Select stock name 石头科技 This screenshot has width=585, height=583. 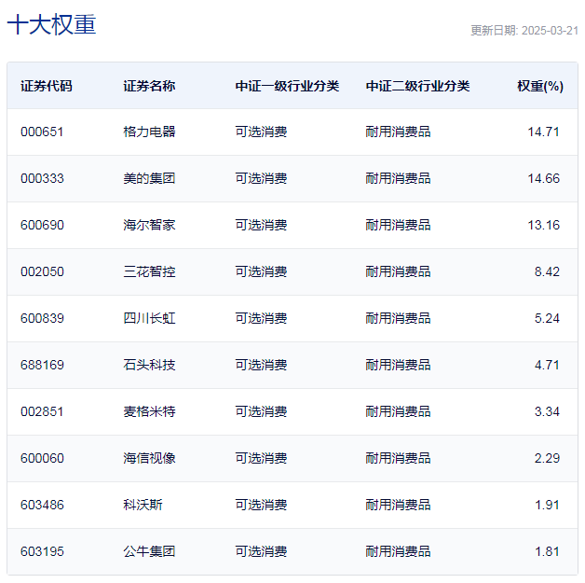click(x=149, y=365)
